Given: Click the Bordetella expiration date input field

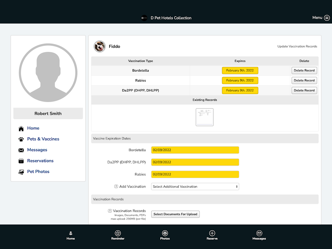Looking at the screenshot, I should [195, 150].
